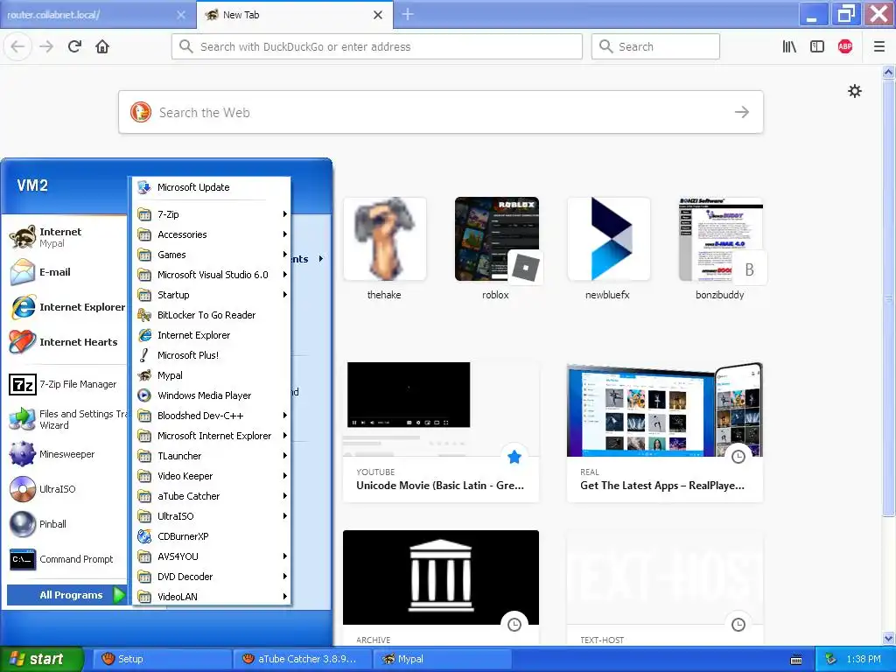Screen dimensions: 896x672
Task: Open pinned Internet Mypal in Start menu
Action: pos(66,237)
